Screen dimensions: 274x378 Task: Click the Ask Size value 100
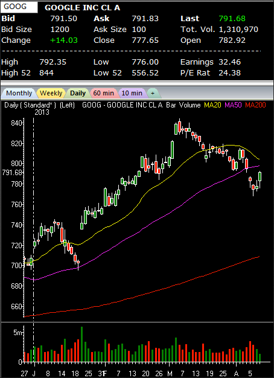click(139, 30)
